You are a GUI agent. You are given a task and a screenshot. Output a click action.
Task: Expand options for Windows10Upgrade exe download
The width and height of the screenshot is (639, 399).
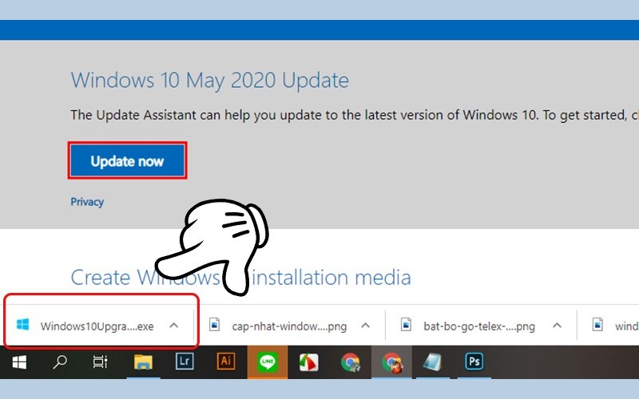pos(174,326)
